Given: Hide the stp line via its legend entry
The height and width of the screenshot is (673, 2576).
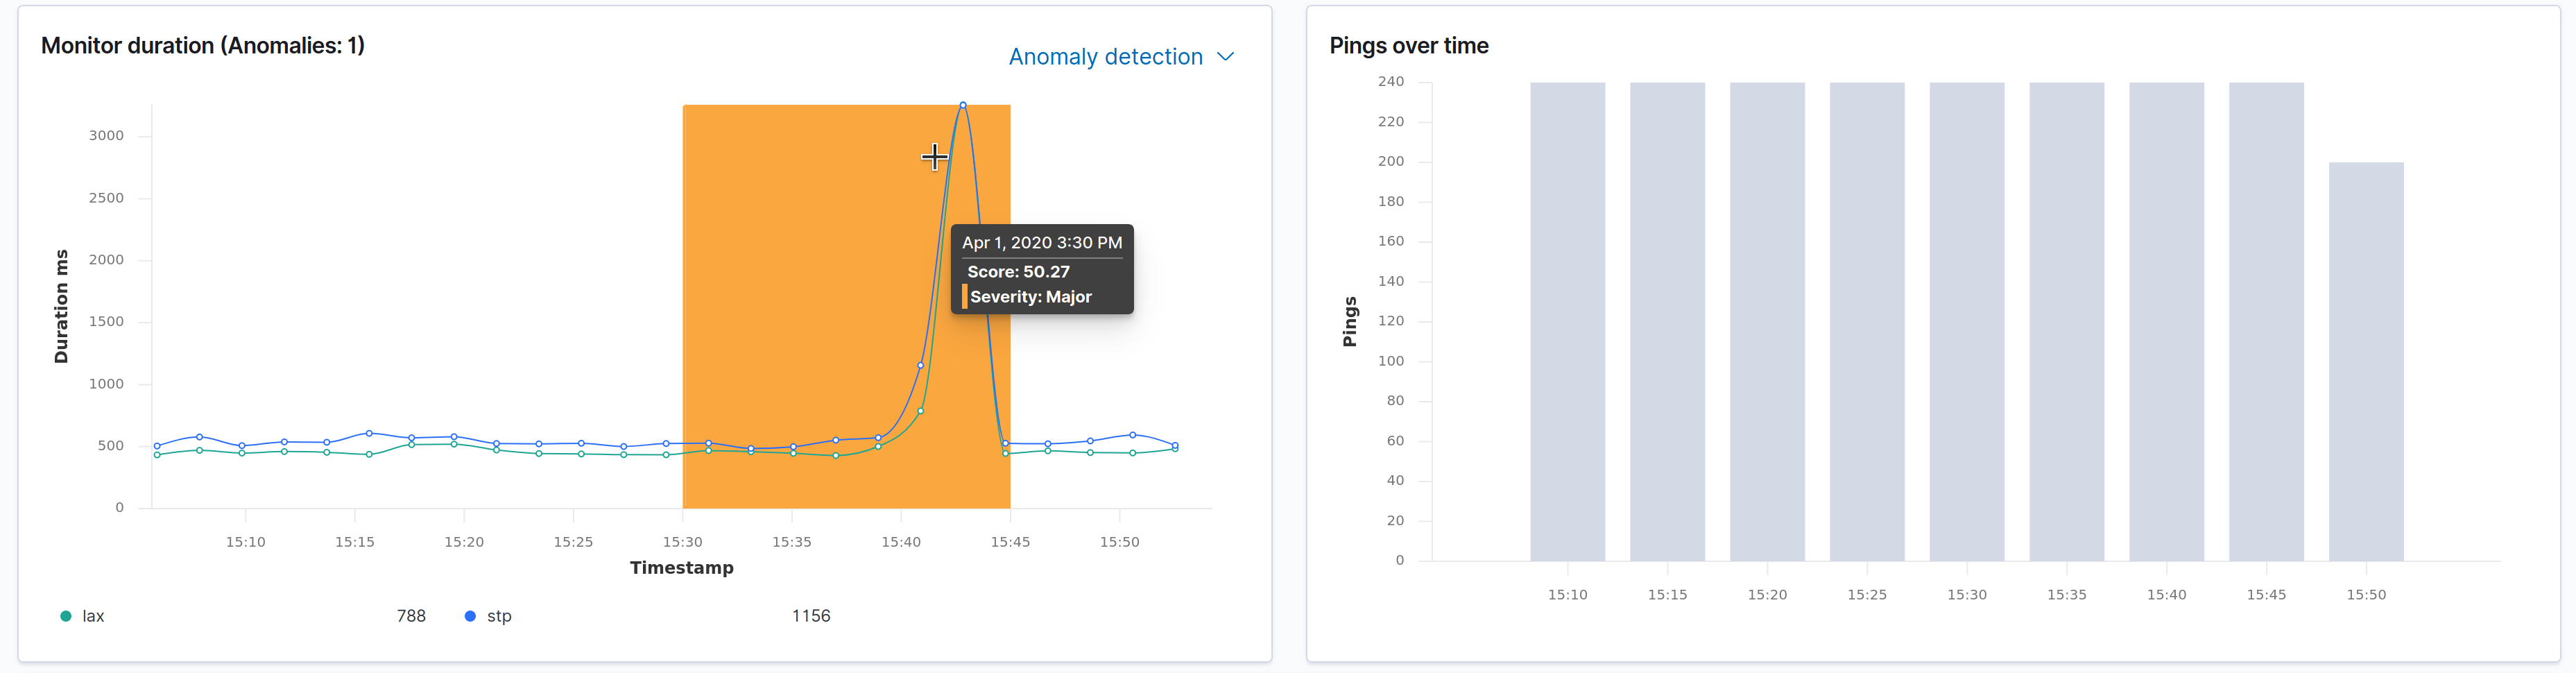Looking at the screenshot, I should click(x=499, y=616).
